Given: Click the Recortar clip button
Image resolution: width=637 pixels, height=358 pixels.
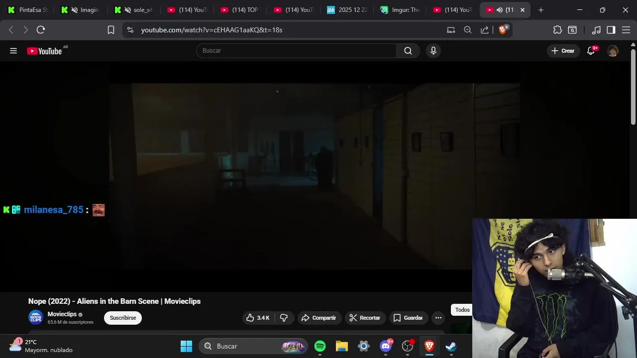Looking at the screenshot, I should [365, 318].
